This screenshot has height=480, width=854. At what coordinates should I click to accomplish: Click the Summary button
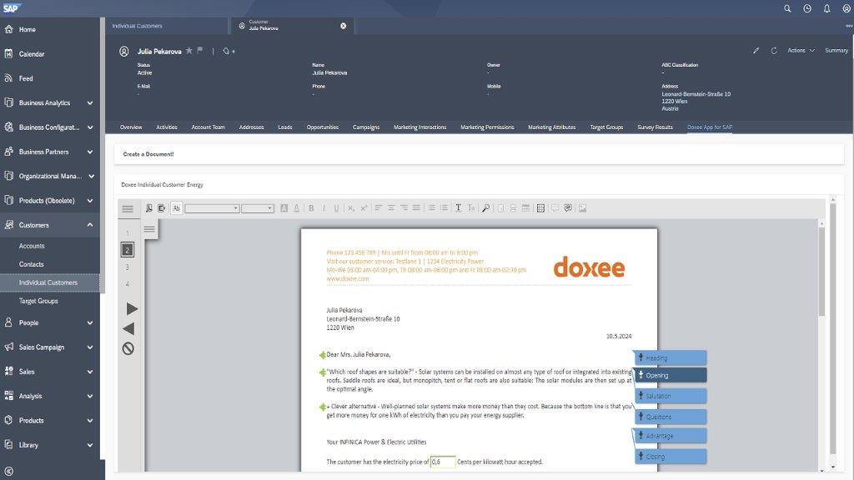[836, 51]
